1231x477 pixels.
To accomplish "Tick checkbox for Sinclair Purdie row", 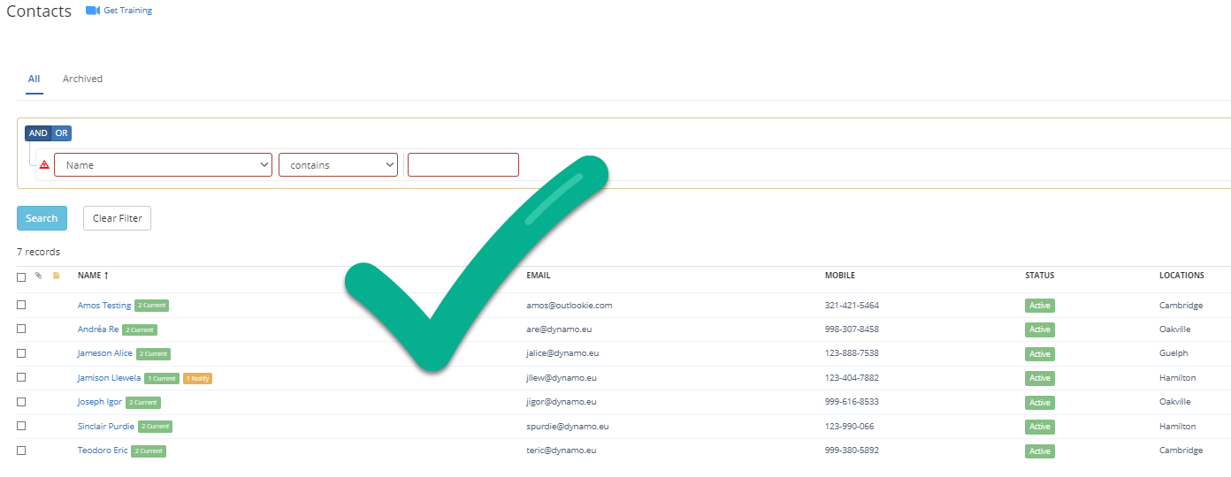I will pos(21,426).
